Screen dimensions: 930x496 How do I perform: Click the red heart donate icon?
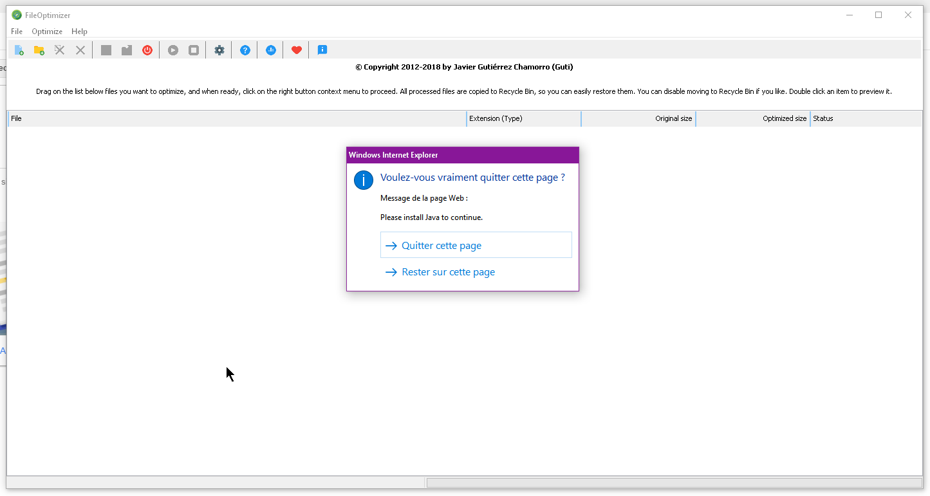pos(297,50)
